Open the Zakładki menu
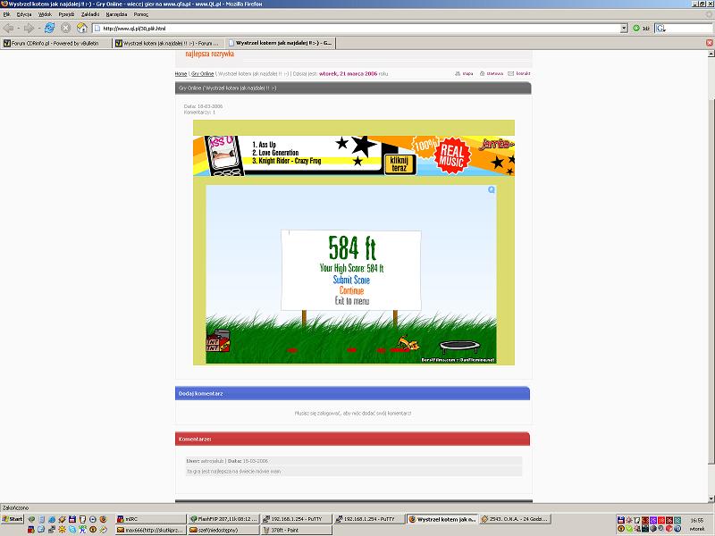Screen dimensions: 715x536 (x=90, y=14)
